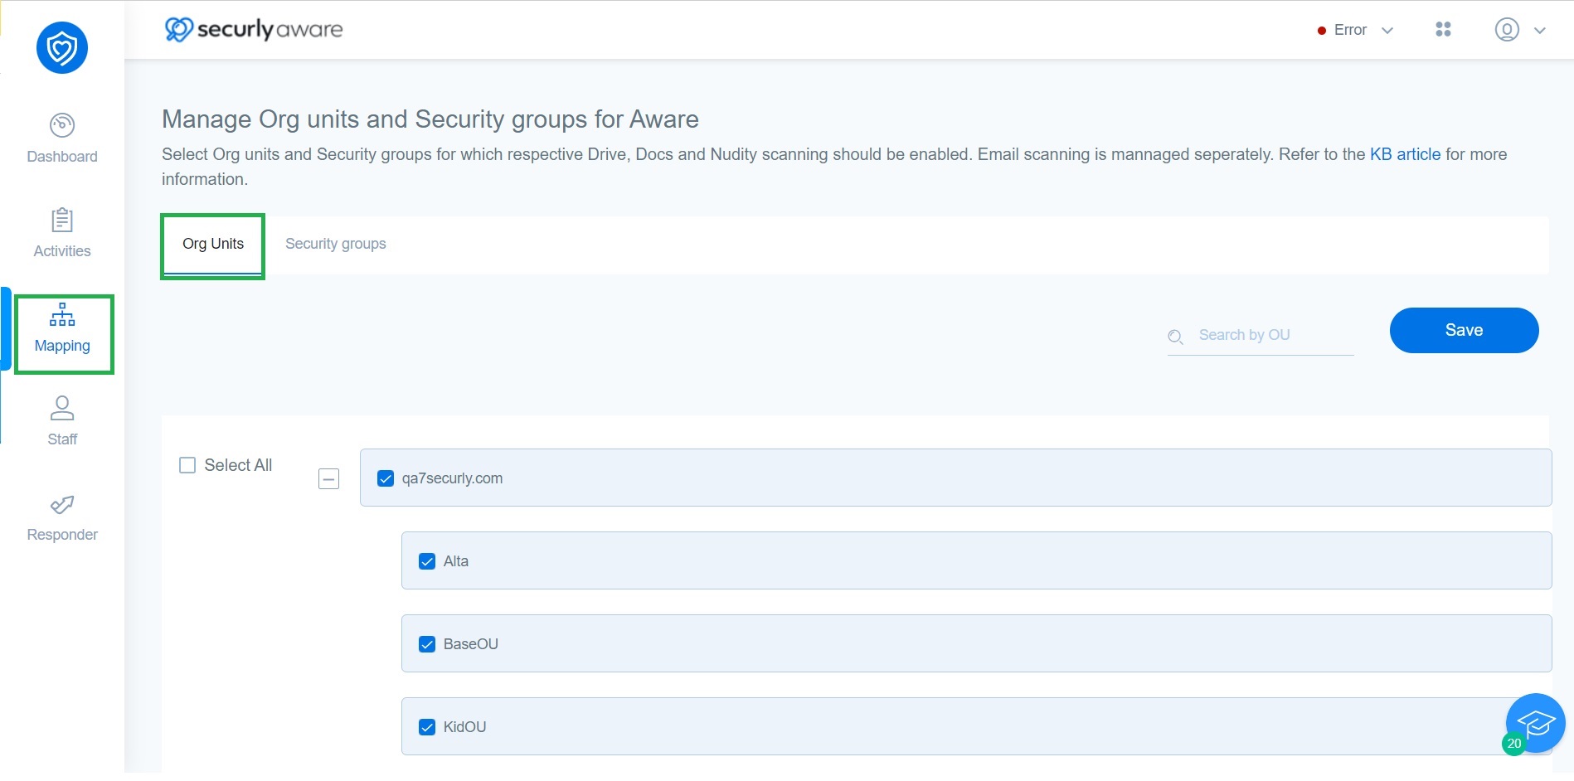1574x781 pixels.
Task: Click the Error status label
Action: (1350, 30)
